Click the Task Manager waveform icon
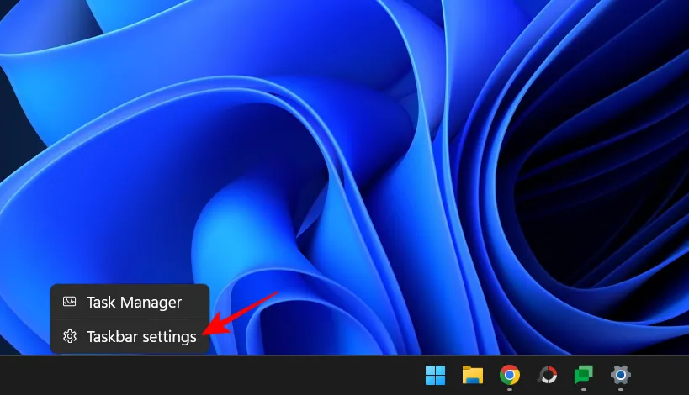 70,302
